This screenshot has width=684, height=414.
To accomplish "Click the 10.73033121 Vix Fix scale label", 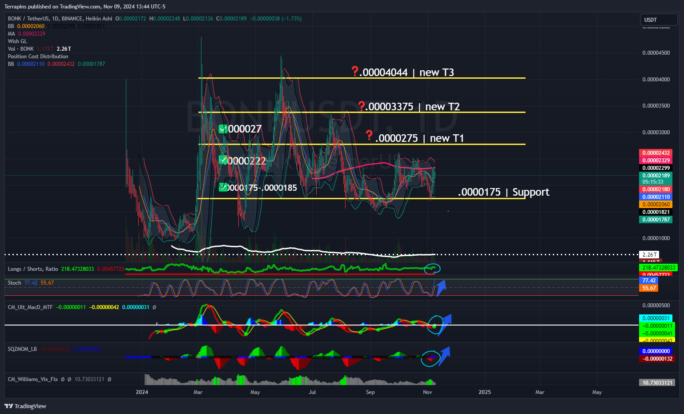I will [657, 383].
